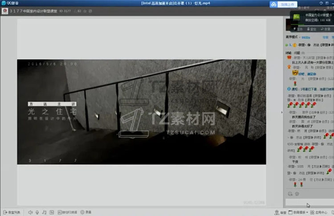Click the blue info icon beside 通知 message
The height and width of the screenshot is (216, 334).
pos(289,89)
